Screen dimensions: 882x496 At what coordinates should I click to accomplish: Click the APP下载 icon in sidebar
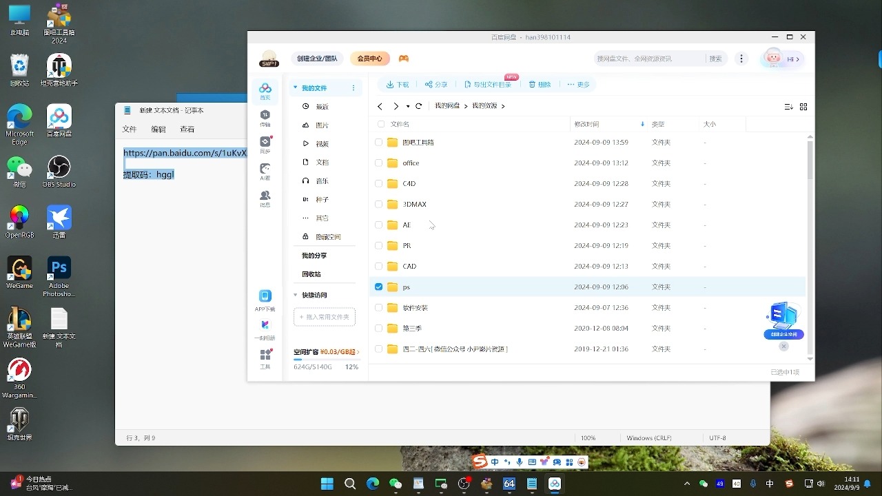pos(265,300)
